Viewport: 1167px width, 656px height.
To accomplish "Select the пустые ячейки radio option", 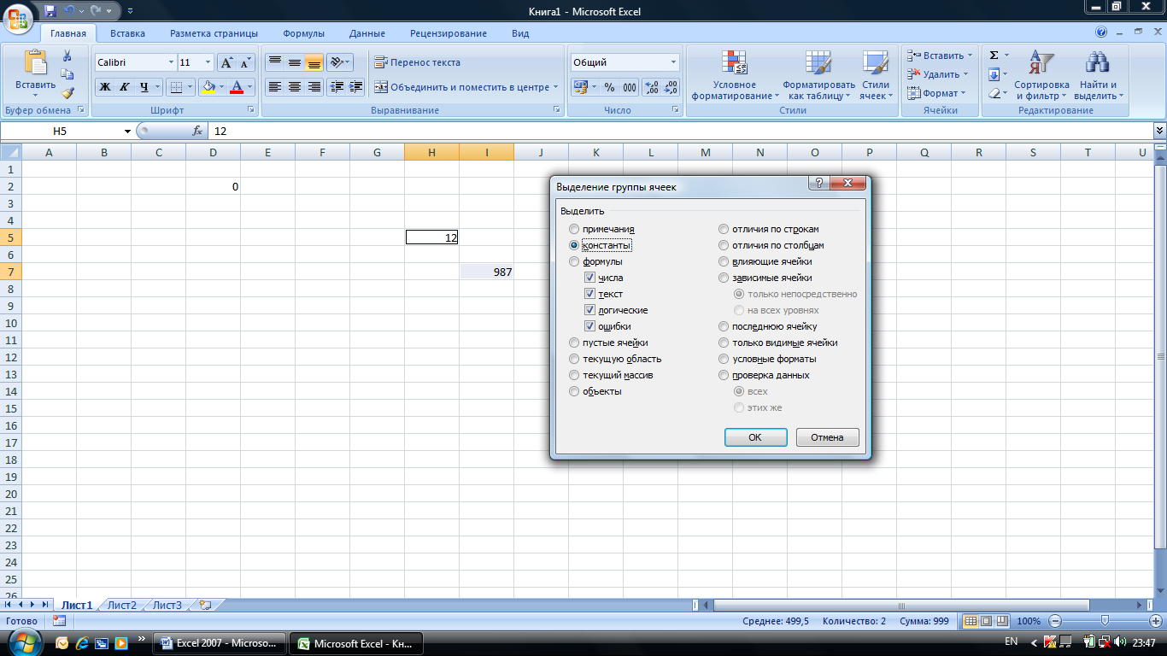I will pyautogui.click(x=574, y=343).
